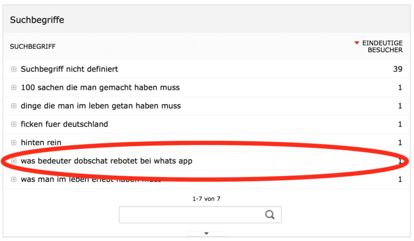Click plus icon beside 'hinten rein'
This screenshot has width=414, height=241.
click(x=14, y=143)
